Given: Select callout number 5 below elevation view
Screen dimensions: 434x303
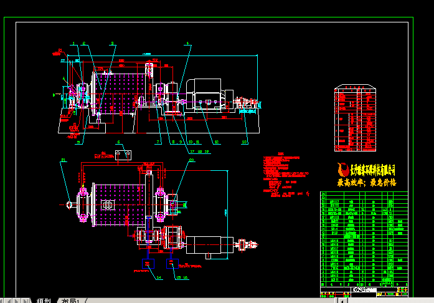Looking at the screenshot, I should pyautogui.click(x=78, y=142).
